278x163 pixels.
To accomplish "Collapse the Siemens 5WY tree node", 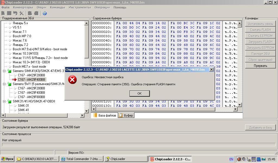I will (5, 84).
